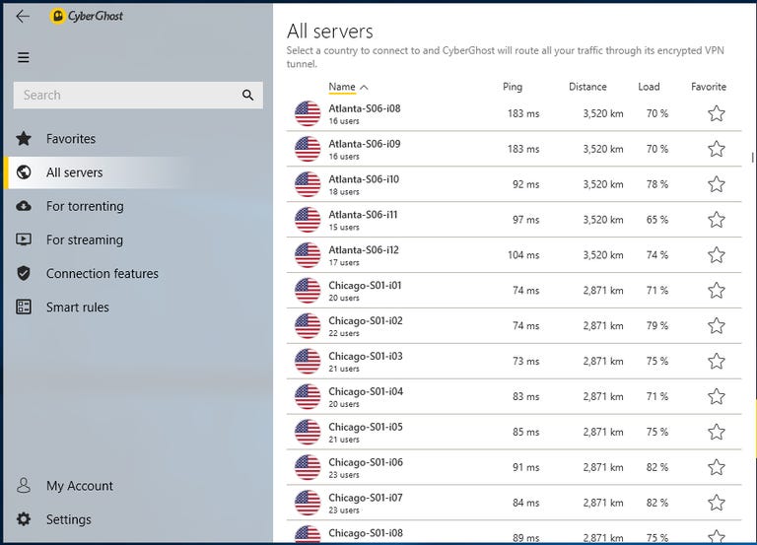The height and width of the screenshot is (545, 757).
Task: Select server name Chicago-S01-i08
Action: click(x=366, y=533)
